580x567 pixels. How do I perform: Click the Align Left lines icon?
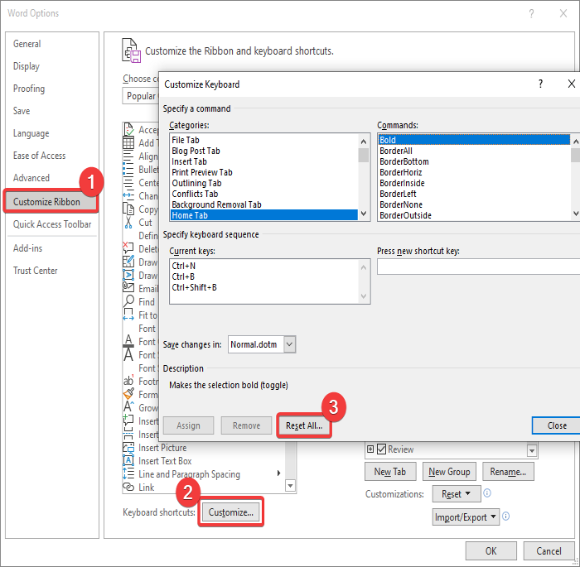[x=128, y=156]
